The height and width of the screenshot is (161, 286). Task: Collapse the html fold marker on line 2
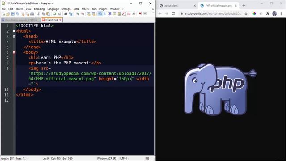(x=14, y=31)
